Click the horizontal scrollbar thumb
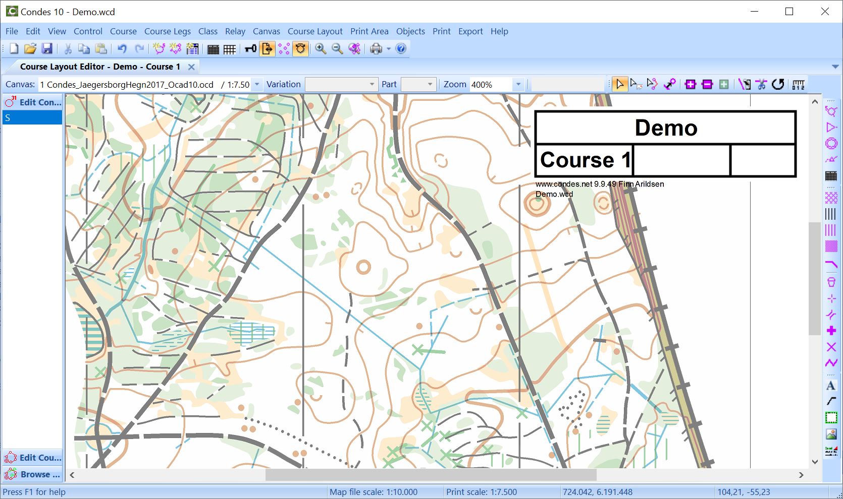The height and width of the screenshot is (499, 843). click(431, 475)
